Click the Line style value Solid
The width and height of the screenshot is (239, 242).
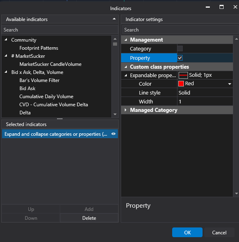pyautogui.click(x=205, y=93)
